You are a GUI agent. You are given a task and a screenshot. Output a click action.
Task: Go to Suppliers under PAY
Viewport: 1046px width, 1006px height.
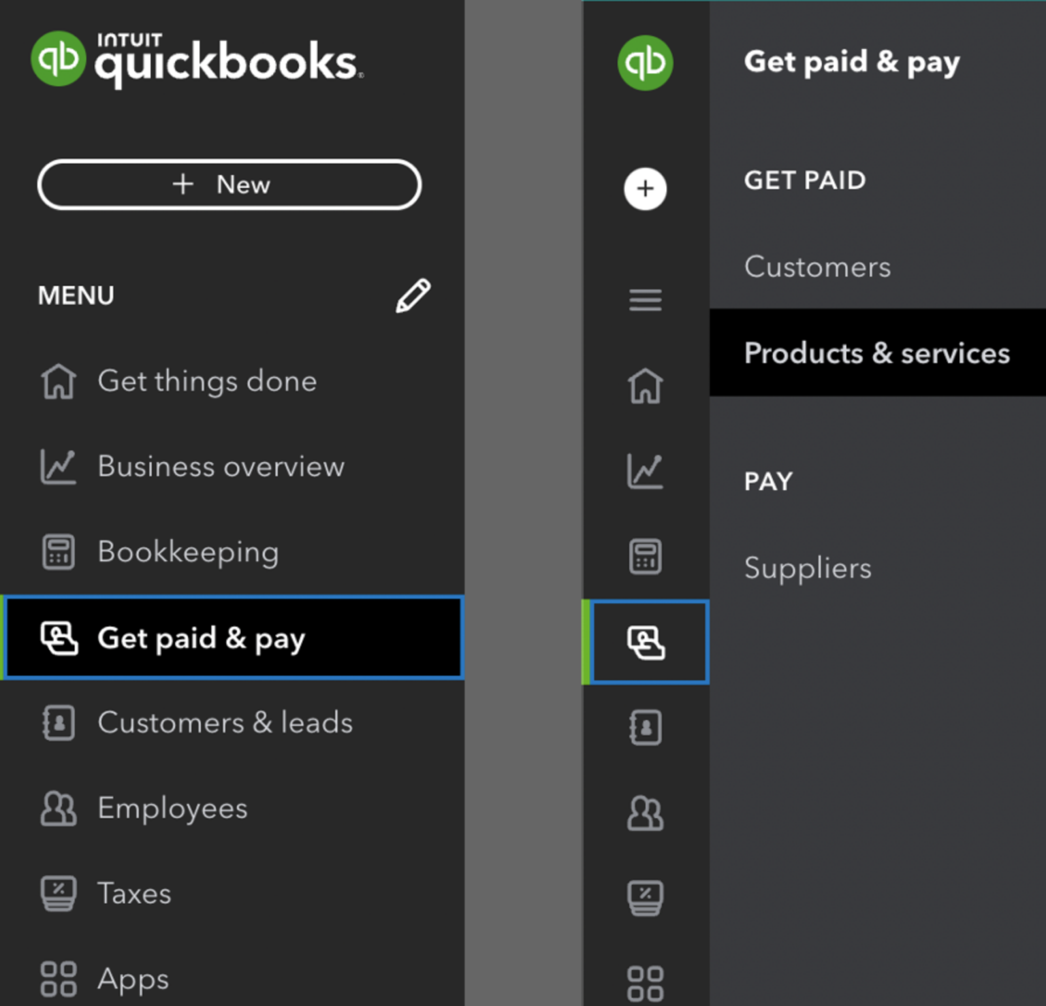pyautogui.click(x=808, y=568)
